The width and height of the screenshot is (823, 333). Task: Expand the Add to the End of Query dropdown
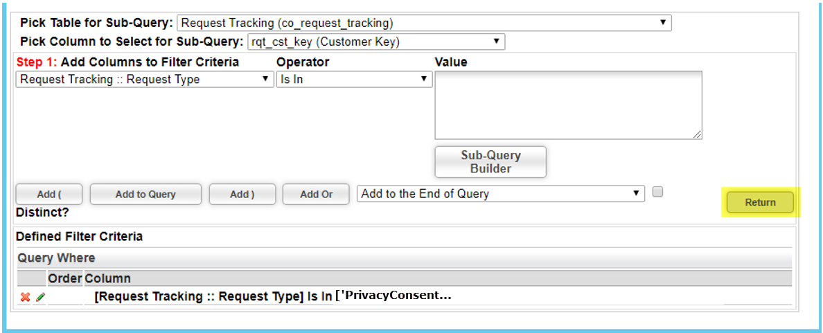coord(501,194)
